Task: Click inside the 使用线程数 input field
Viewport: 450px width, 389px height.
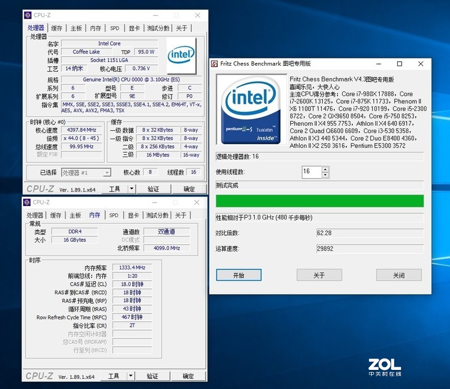Action: point(309,172)
